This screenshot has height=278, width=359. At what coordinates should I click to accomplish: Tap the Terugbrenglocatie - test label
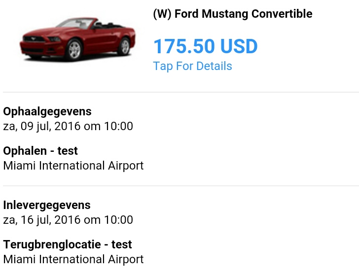tap(68, 244)
